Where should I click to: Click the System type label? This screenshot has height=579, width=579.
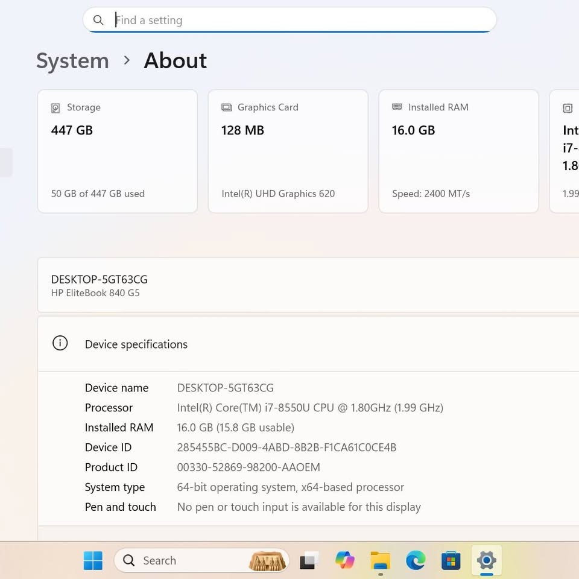(115, 487)
